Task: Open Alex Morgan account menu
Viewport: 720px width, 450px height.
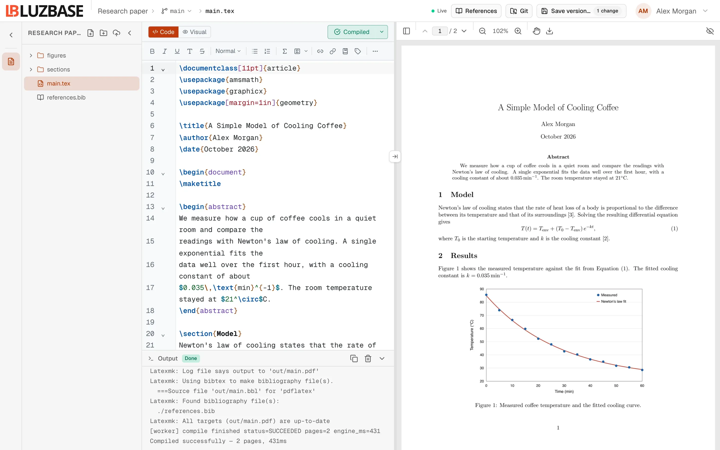Action: 672,11
